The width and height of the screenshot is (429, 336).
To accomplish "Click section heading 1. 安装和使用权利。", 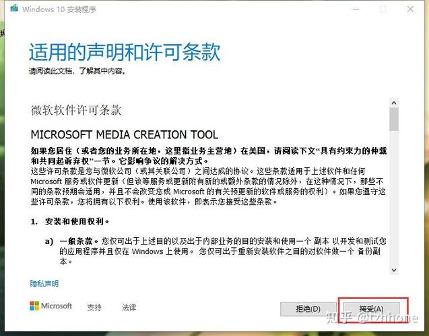I will tap(70, 221).
